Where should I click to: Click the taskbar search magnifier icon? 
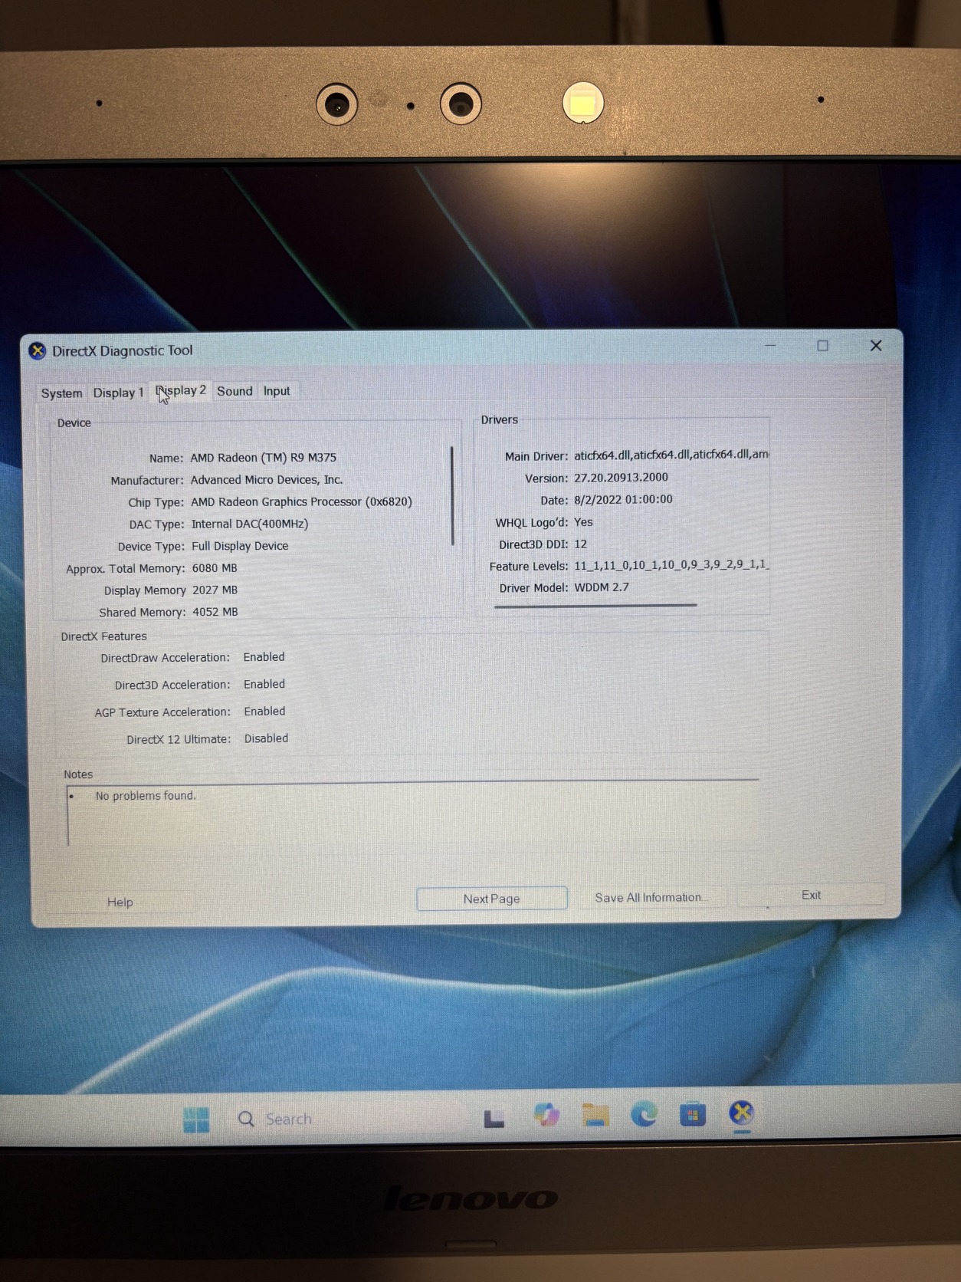[x=246, y=1119]
